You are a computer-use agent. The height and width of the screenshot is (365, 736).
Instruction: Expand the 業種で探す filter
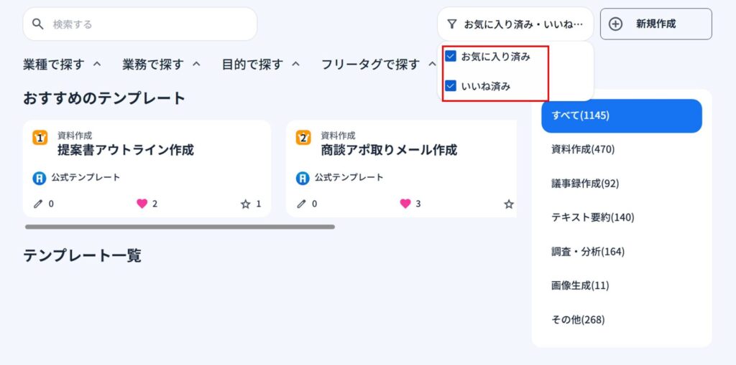pos(62,65)
